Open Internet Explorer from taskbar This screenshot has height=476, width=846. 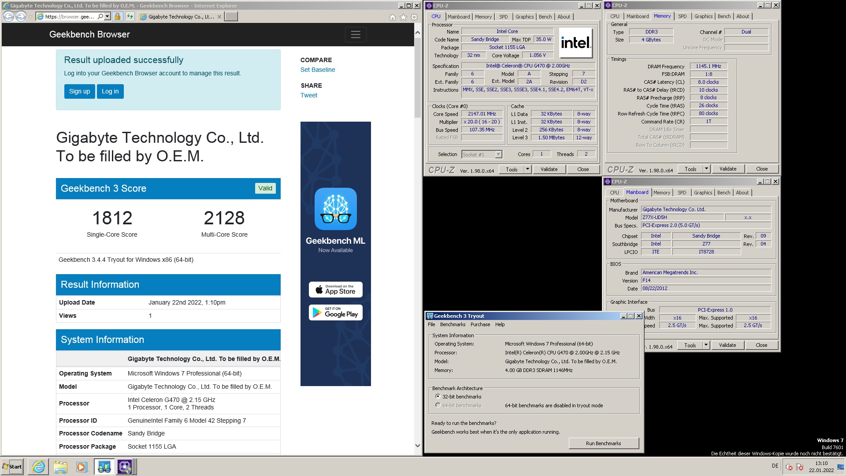39,467
